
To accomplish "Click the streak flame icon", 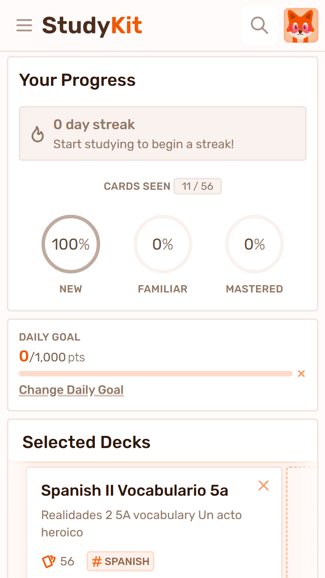I will (x=38, y=133).
